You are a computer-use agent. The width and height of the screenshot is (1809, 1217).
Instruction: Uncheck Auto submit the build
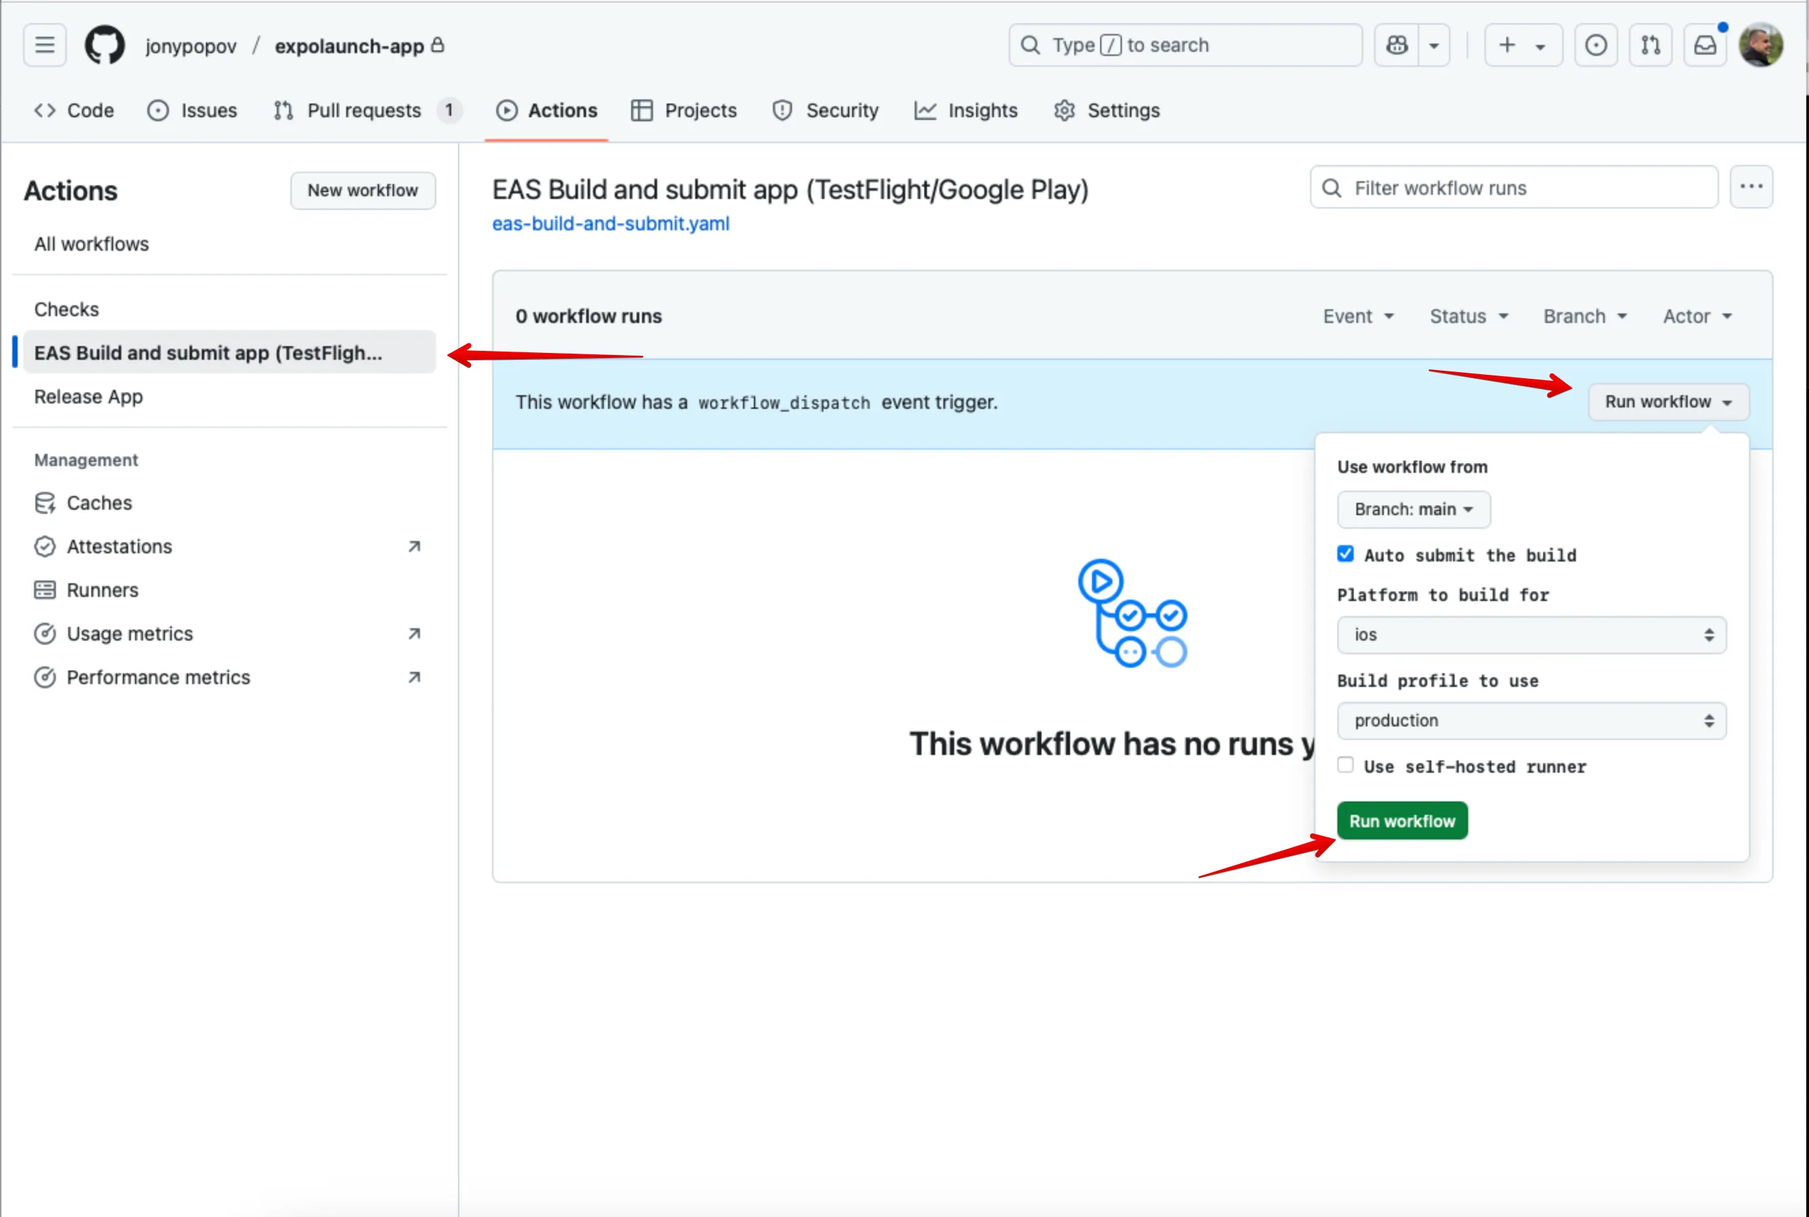point(1345,553)
